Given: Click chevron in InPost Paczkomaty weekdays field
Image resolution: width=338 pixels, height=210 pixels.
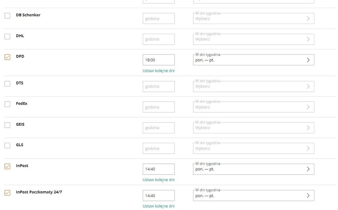Looking at the screenshot, I should pyautogui.click(x=308, y=195).
